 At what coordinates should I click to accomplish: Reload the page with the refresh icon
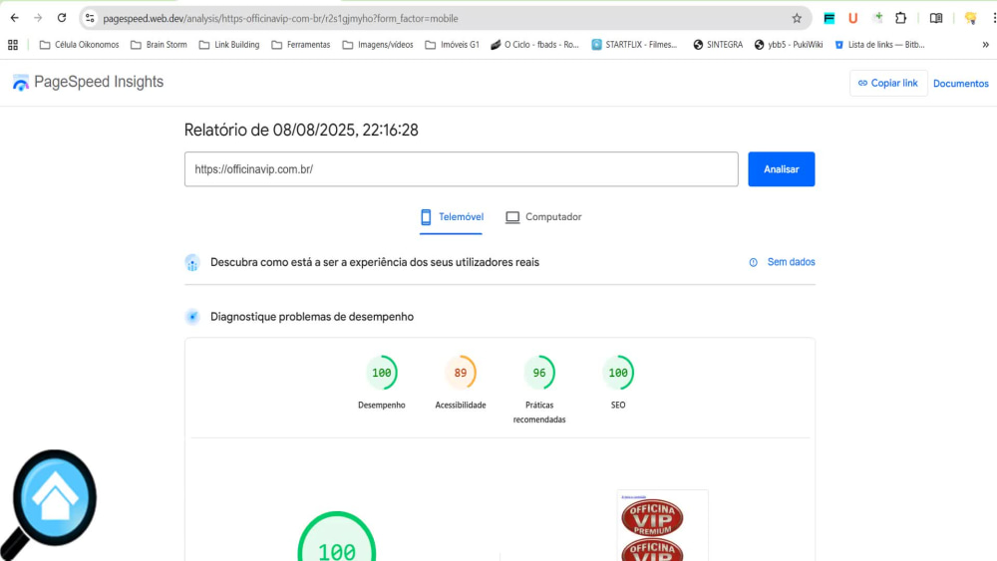click(x=62, y=18)
